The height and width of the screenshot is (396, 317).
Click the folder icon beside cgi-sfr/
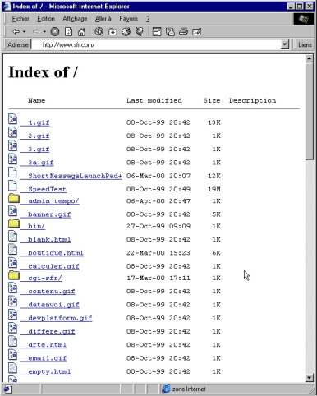pyautogui.click(x=14, y=275)
